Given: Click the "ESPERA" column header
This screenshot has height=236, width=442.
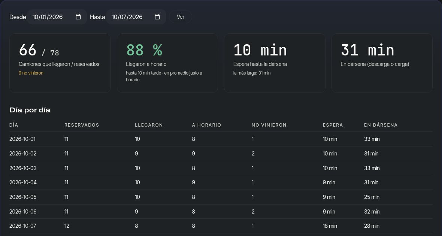Looking at the screenshot, I should click(x=333, y=125).
